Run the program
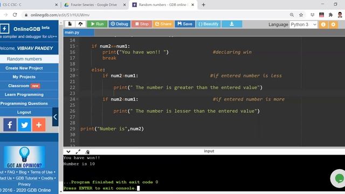 (x=97, y=24)
